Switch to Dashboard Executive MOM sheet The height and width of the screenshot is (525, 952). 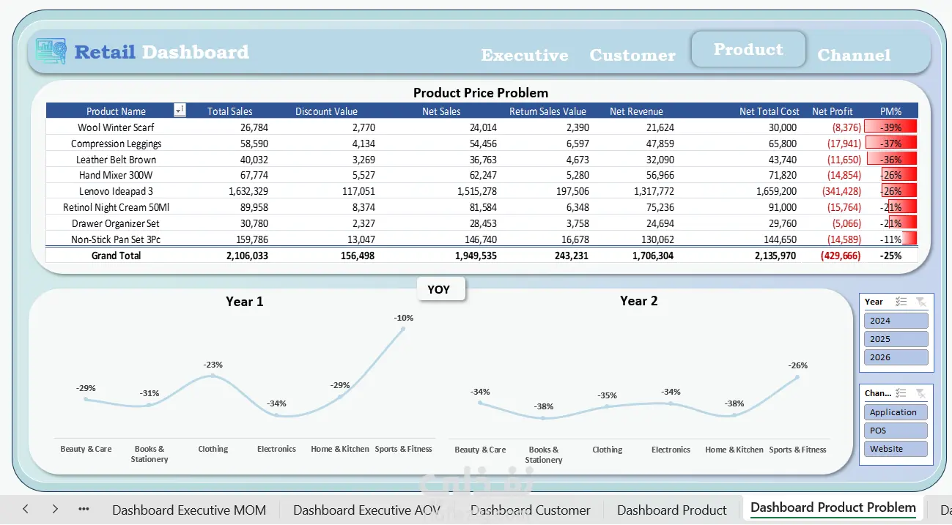(x=189, y=510)
